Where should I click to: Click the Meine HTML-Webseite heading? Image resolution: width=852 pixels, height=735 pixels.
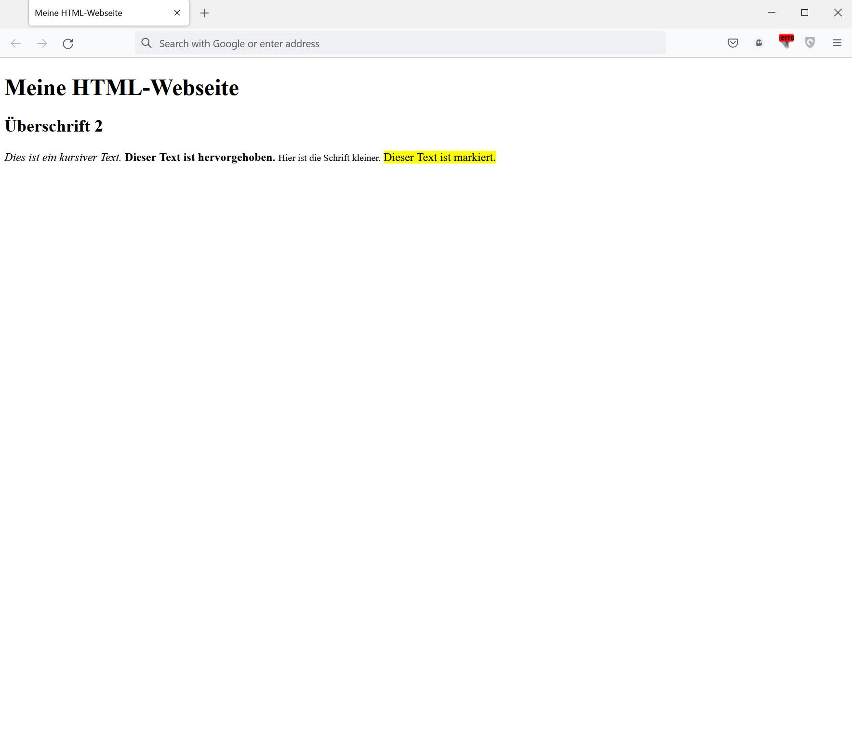tap(122, 88)
